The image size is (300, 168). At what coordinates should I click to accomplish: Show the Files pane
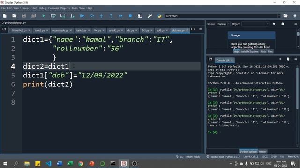coord(270,52)
